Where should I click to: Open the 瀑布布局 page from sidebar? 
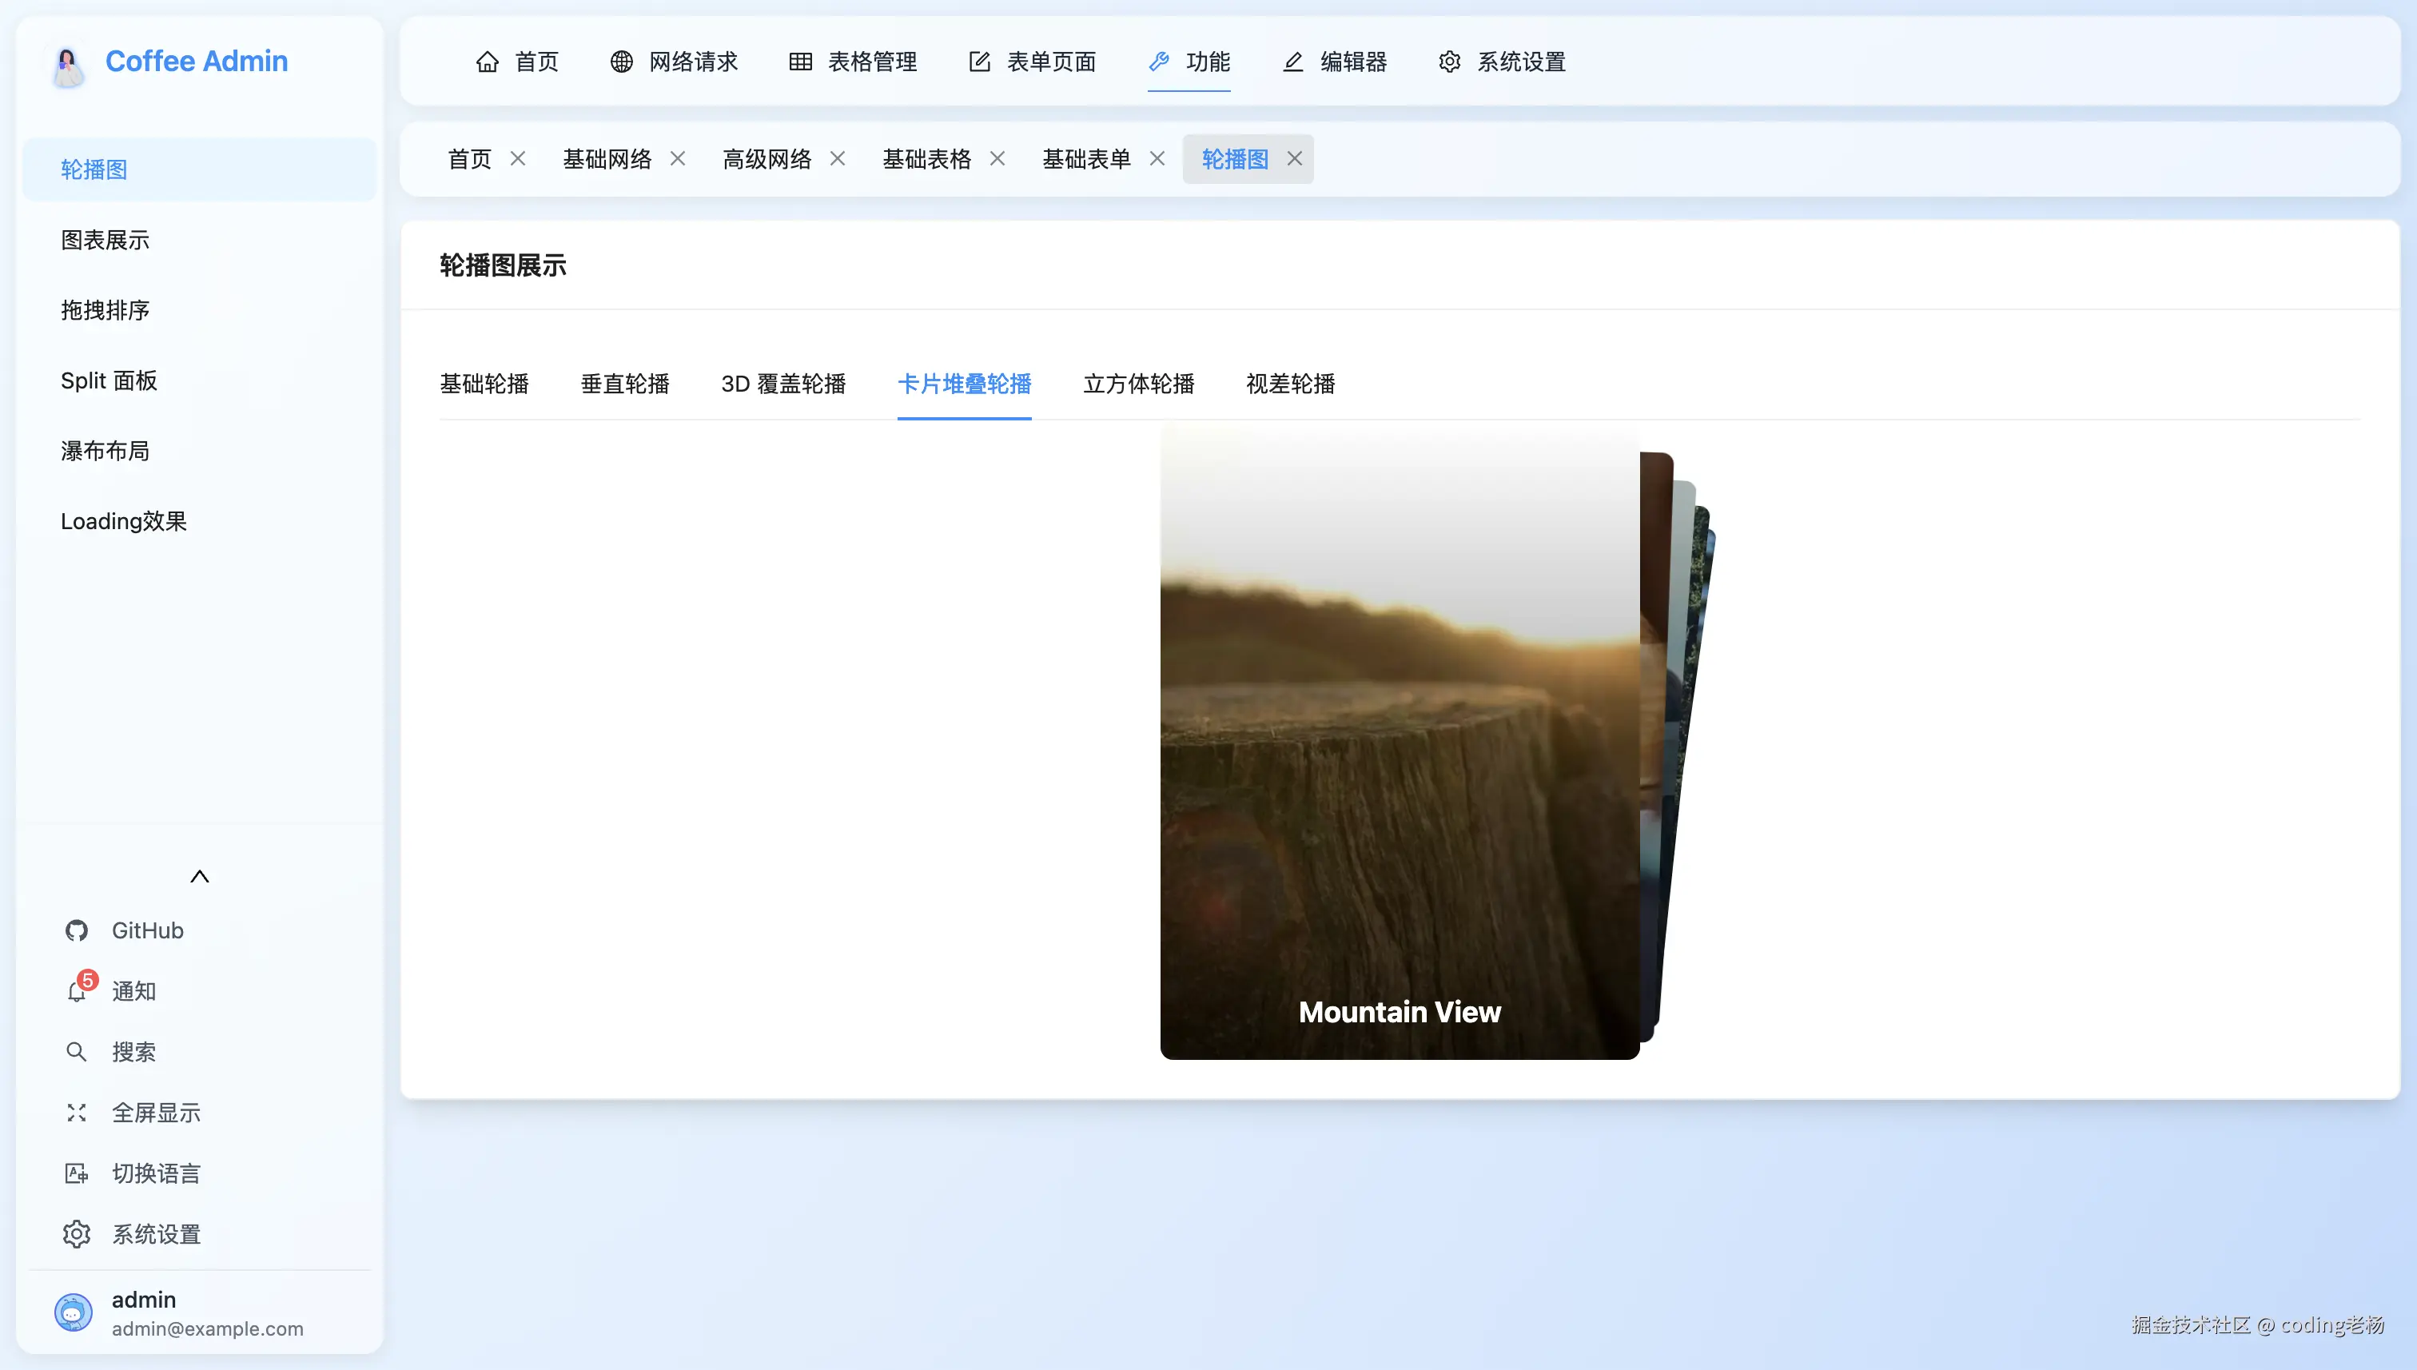click(x=105, y=451)
